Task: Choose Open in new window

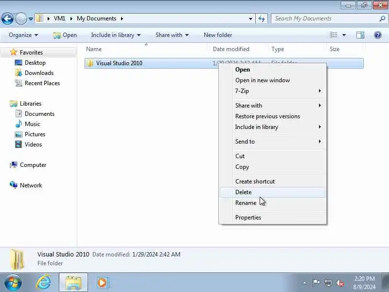Action: (x=272, y=80)
